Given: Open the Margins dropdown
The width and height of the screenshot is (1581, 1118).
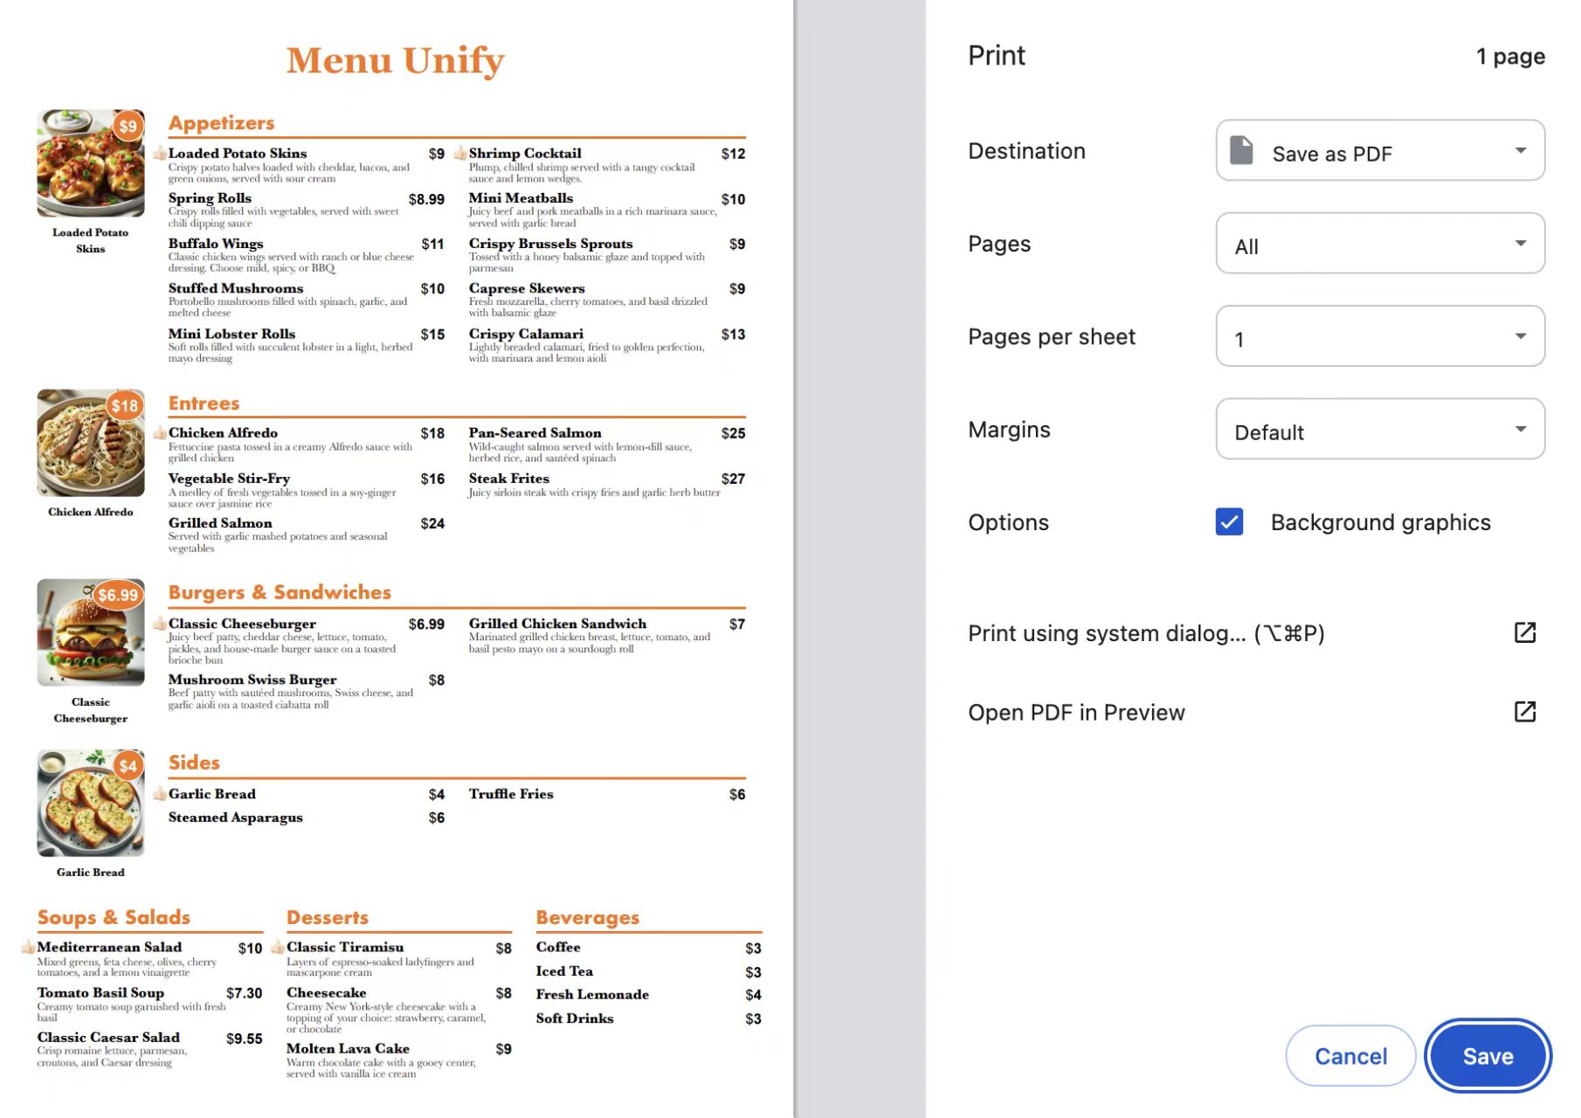Looking at the screenshot, I should pos(1380,430).
